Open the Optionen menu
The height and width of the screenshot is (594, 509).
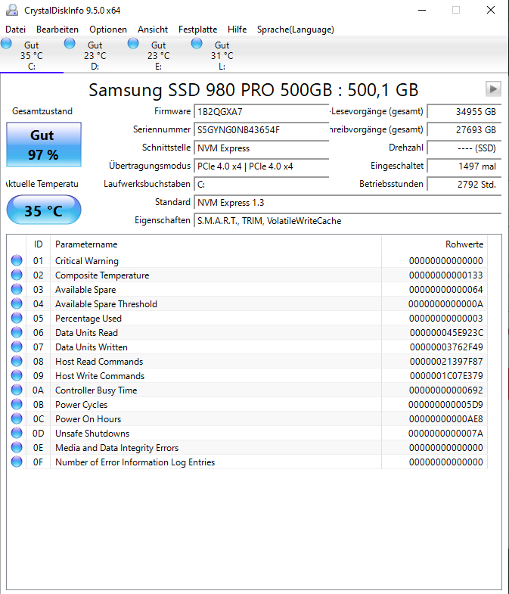click(x=108, y=30)
